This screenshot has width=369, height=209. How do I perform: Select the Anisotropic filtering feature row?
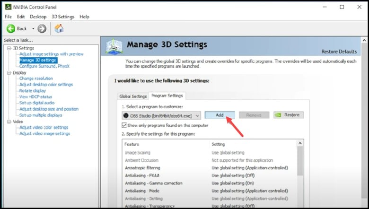coord(143,168)
